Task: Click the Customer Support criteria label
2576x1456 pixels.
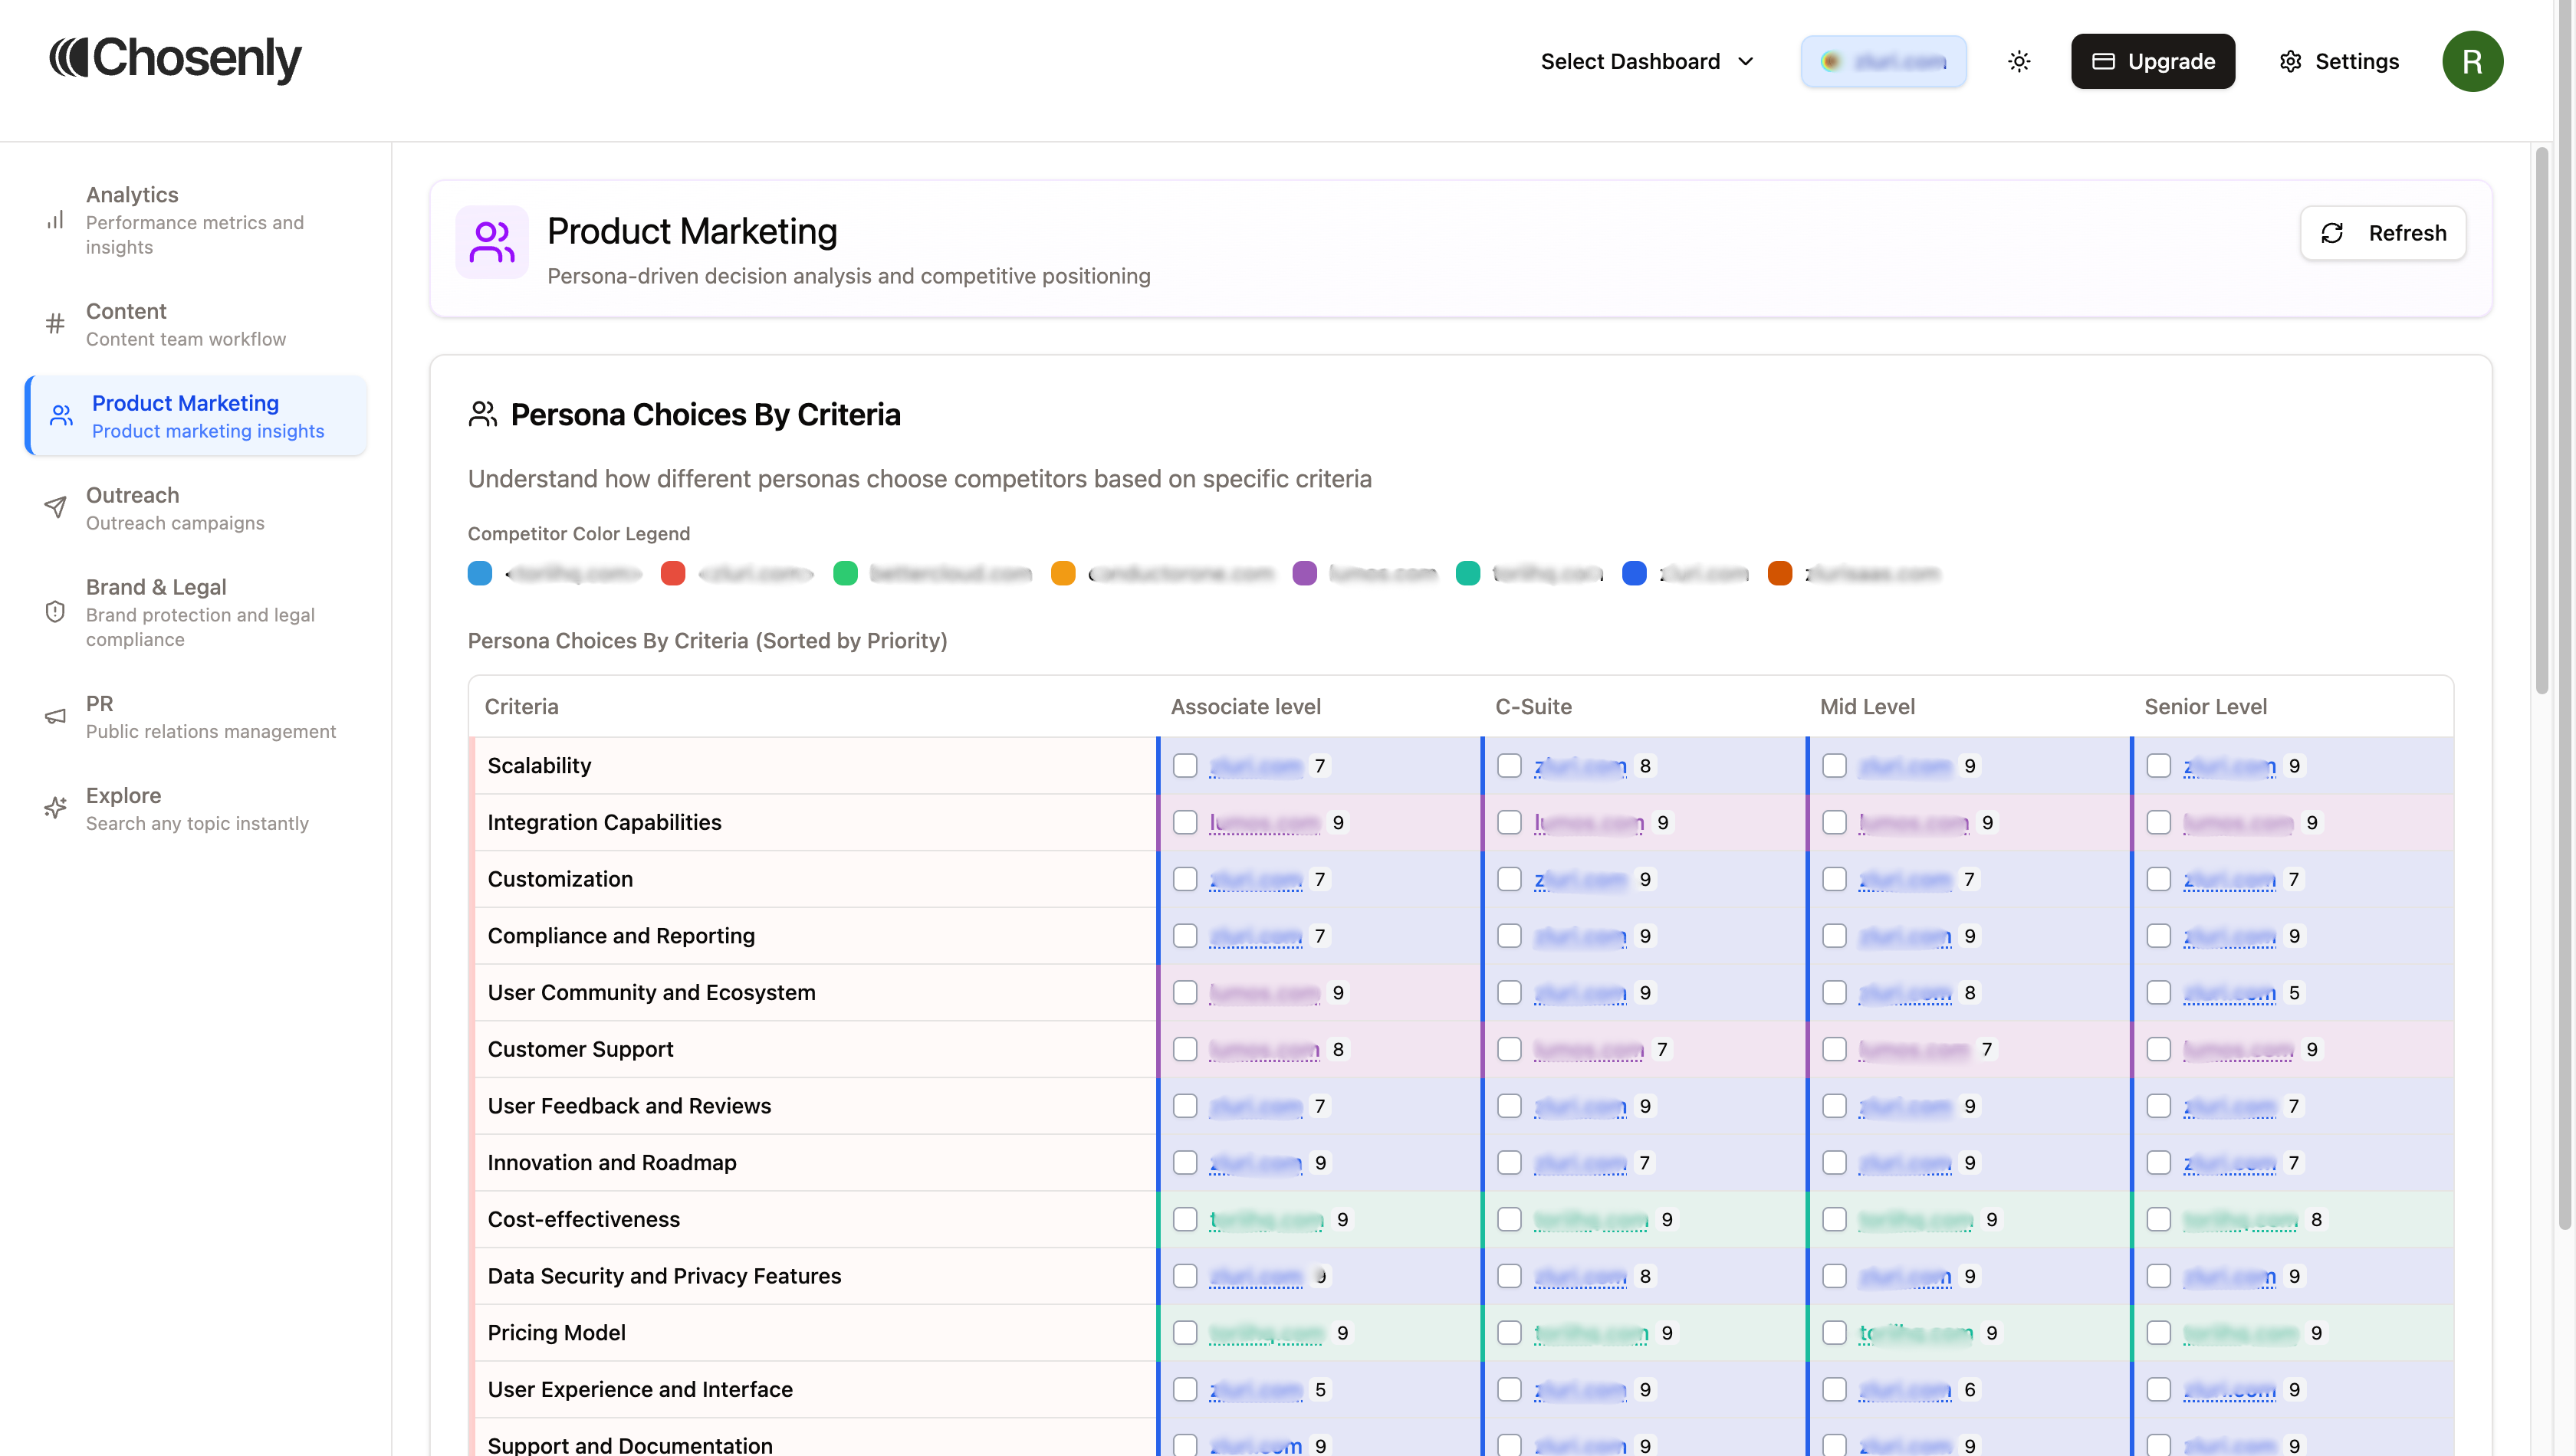Action: coord(580,1050)
